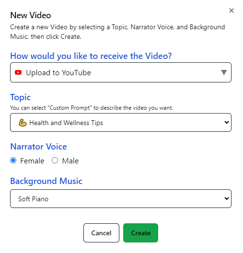243x253 pixels.
Task: Click the dialog description about selecting a Topic
Action: [117, 32]
